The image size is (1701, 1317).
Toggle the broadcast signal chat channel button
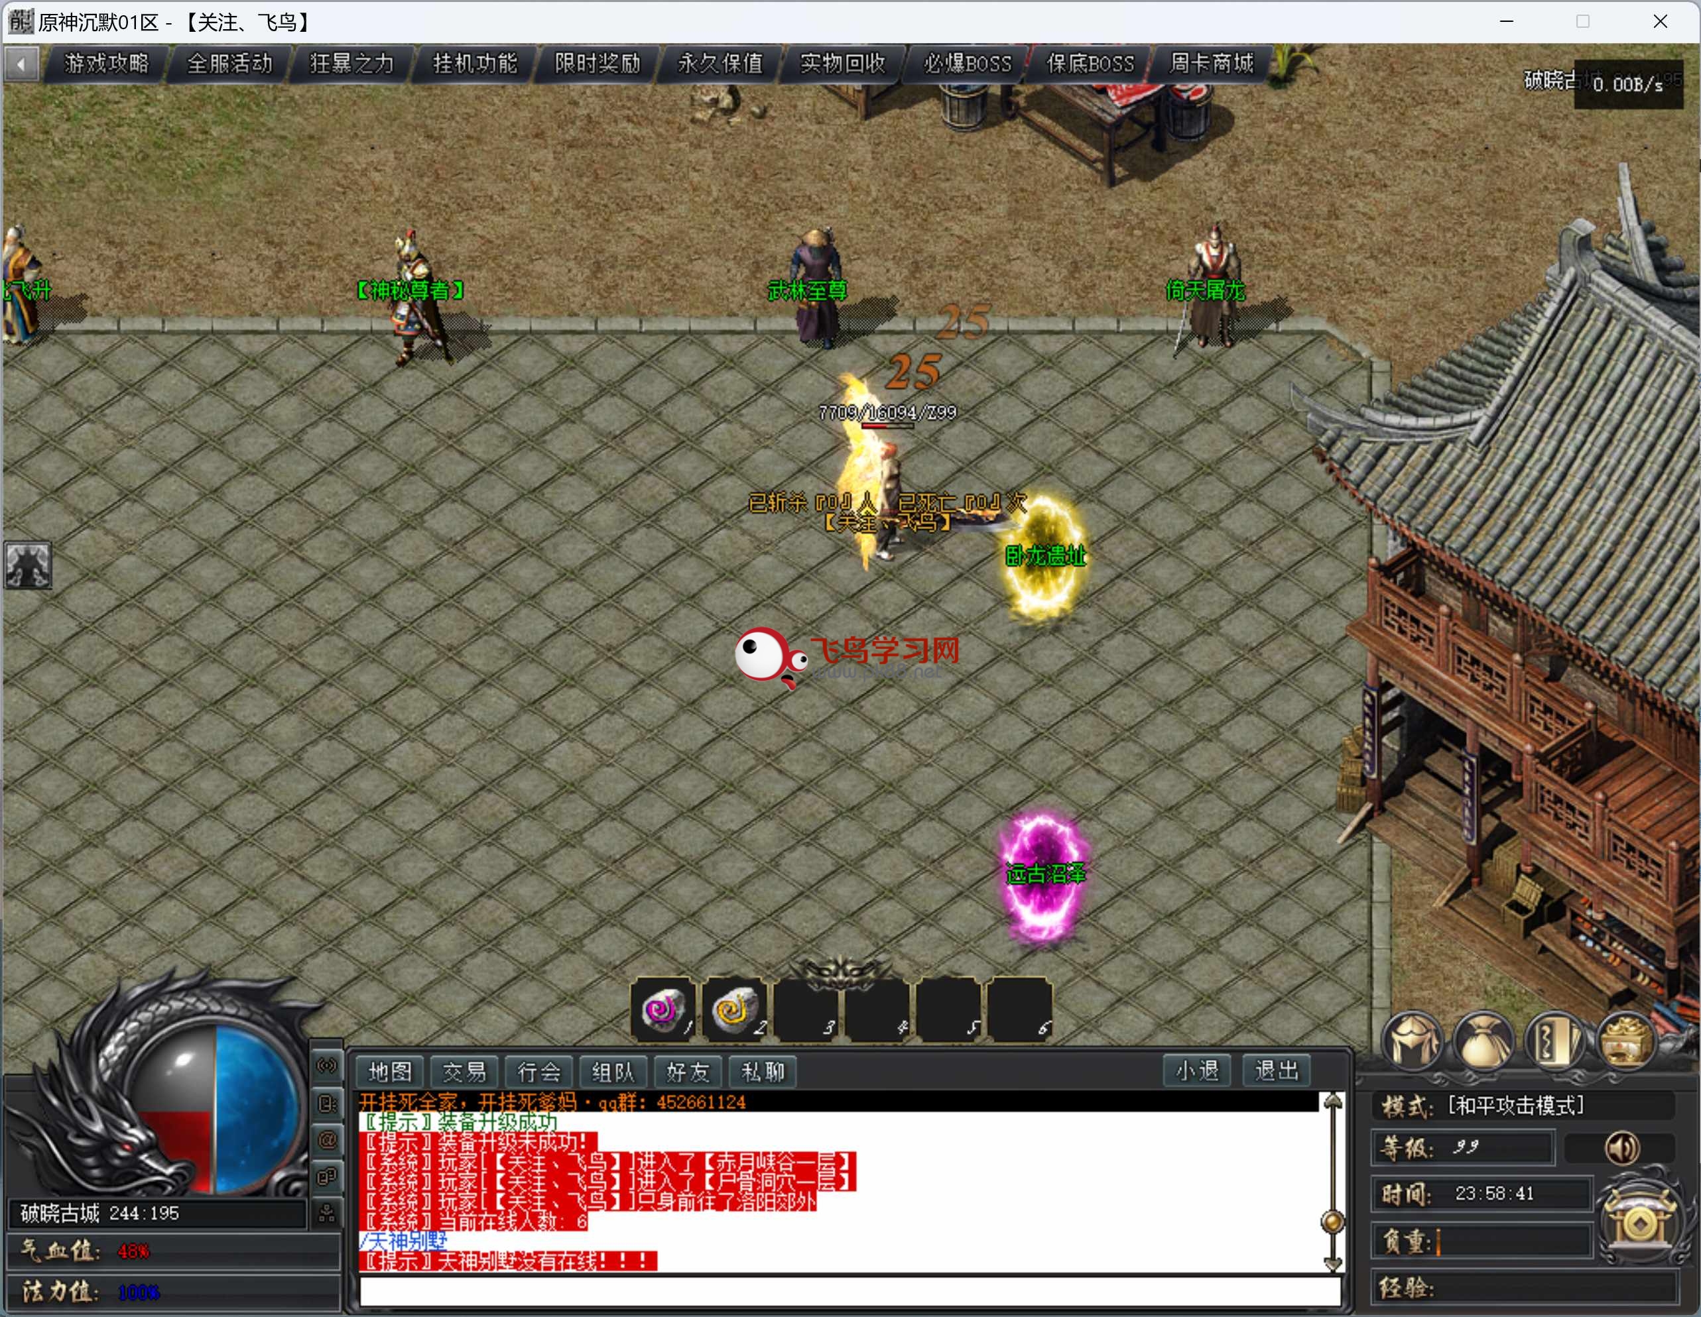click(327, 1066)
